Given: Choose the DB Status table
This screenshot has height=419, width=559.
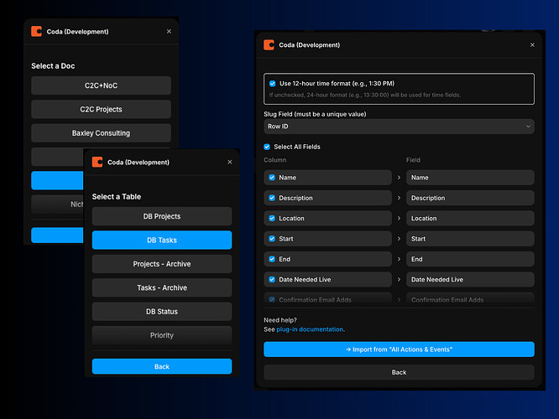Looking at the screenshot, I should point(162,312).
